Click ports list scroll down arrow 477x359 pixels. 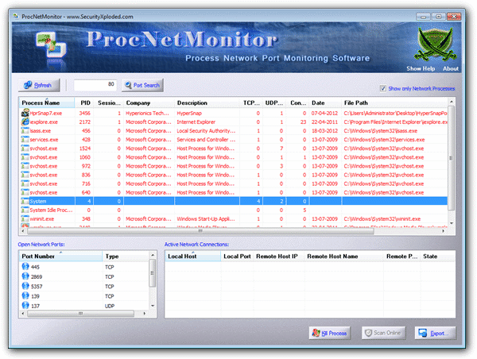pos(153,306)
